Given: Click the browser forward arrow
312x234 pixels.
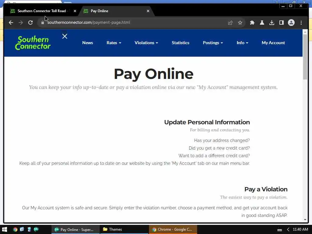Looking at the screenshot, I should [x=21, y=23].
